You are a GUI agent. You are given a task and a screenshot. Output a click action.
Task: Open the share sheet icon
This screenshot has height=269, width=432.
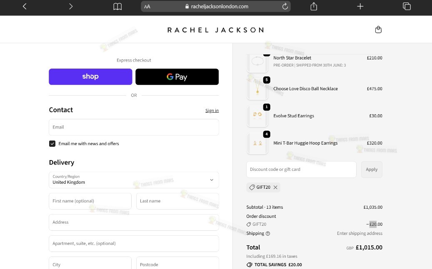(314, 6)
